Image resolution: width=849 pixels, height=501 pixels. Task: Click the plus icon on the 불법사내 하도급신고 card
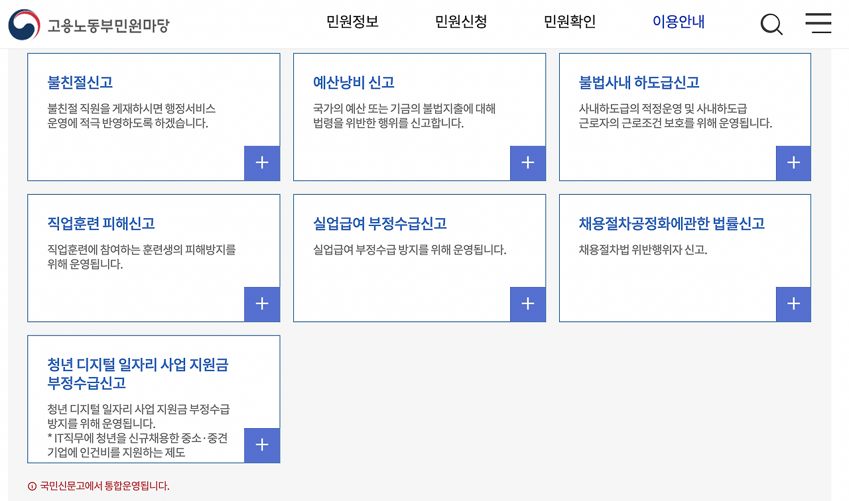point(793,163)
